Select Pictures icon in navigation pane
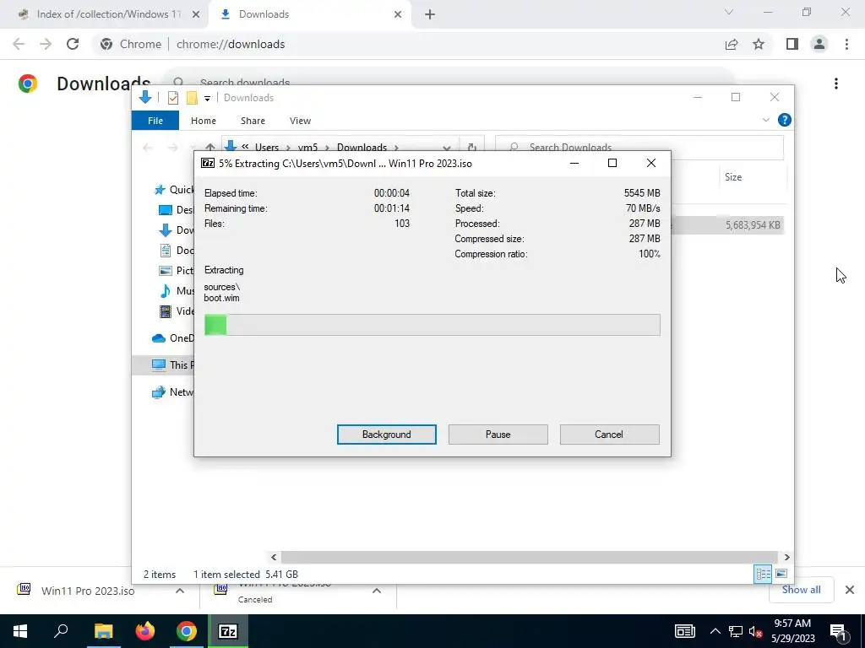Viewport: 865px width, 648px height. [x=165, y=271]
